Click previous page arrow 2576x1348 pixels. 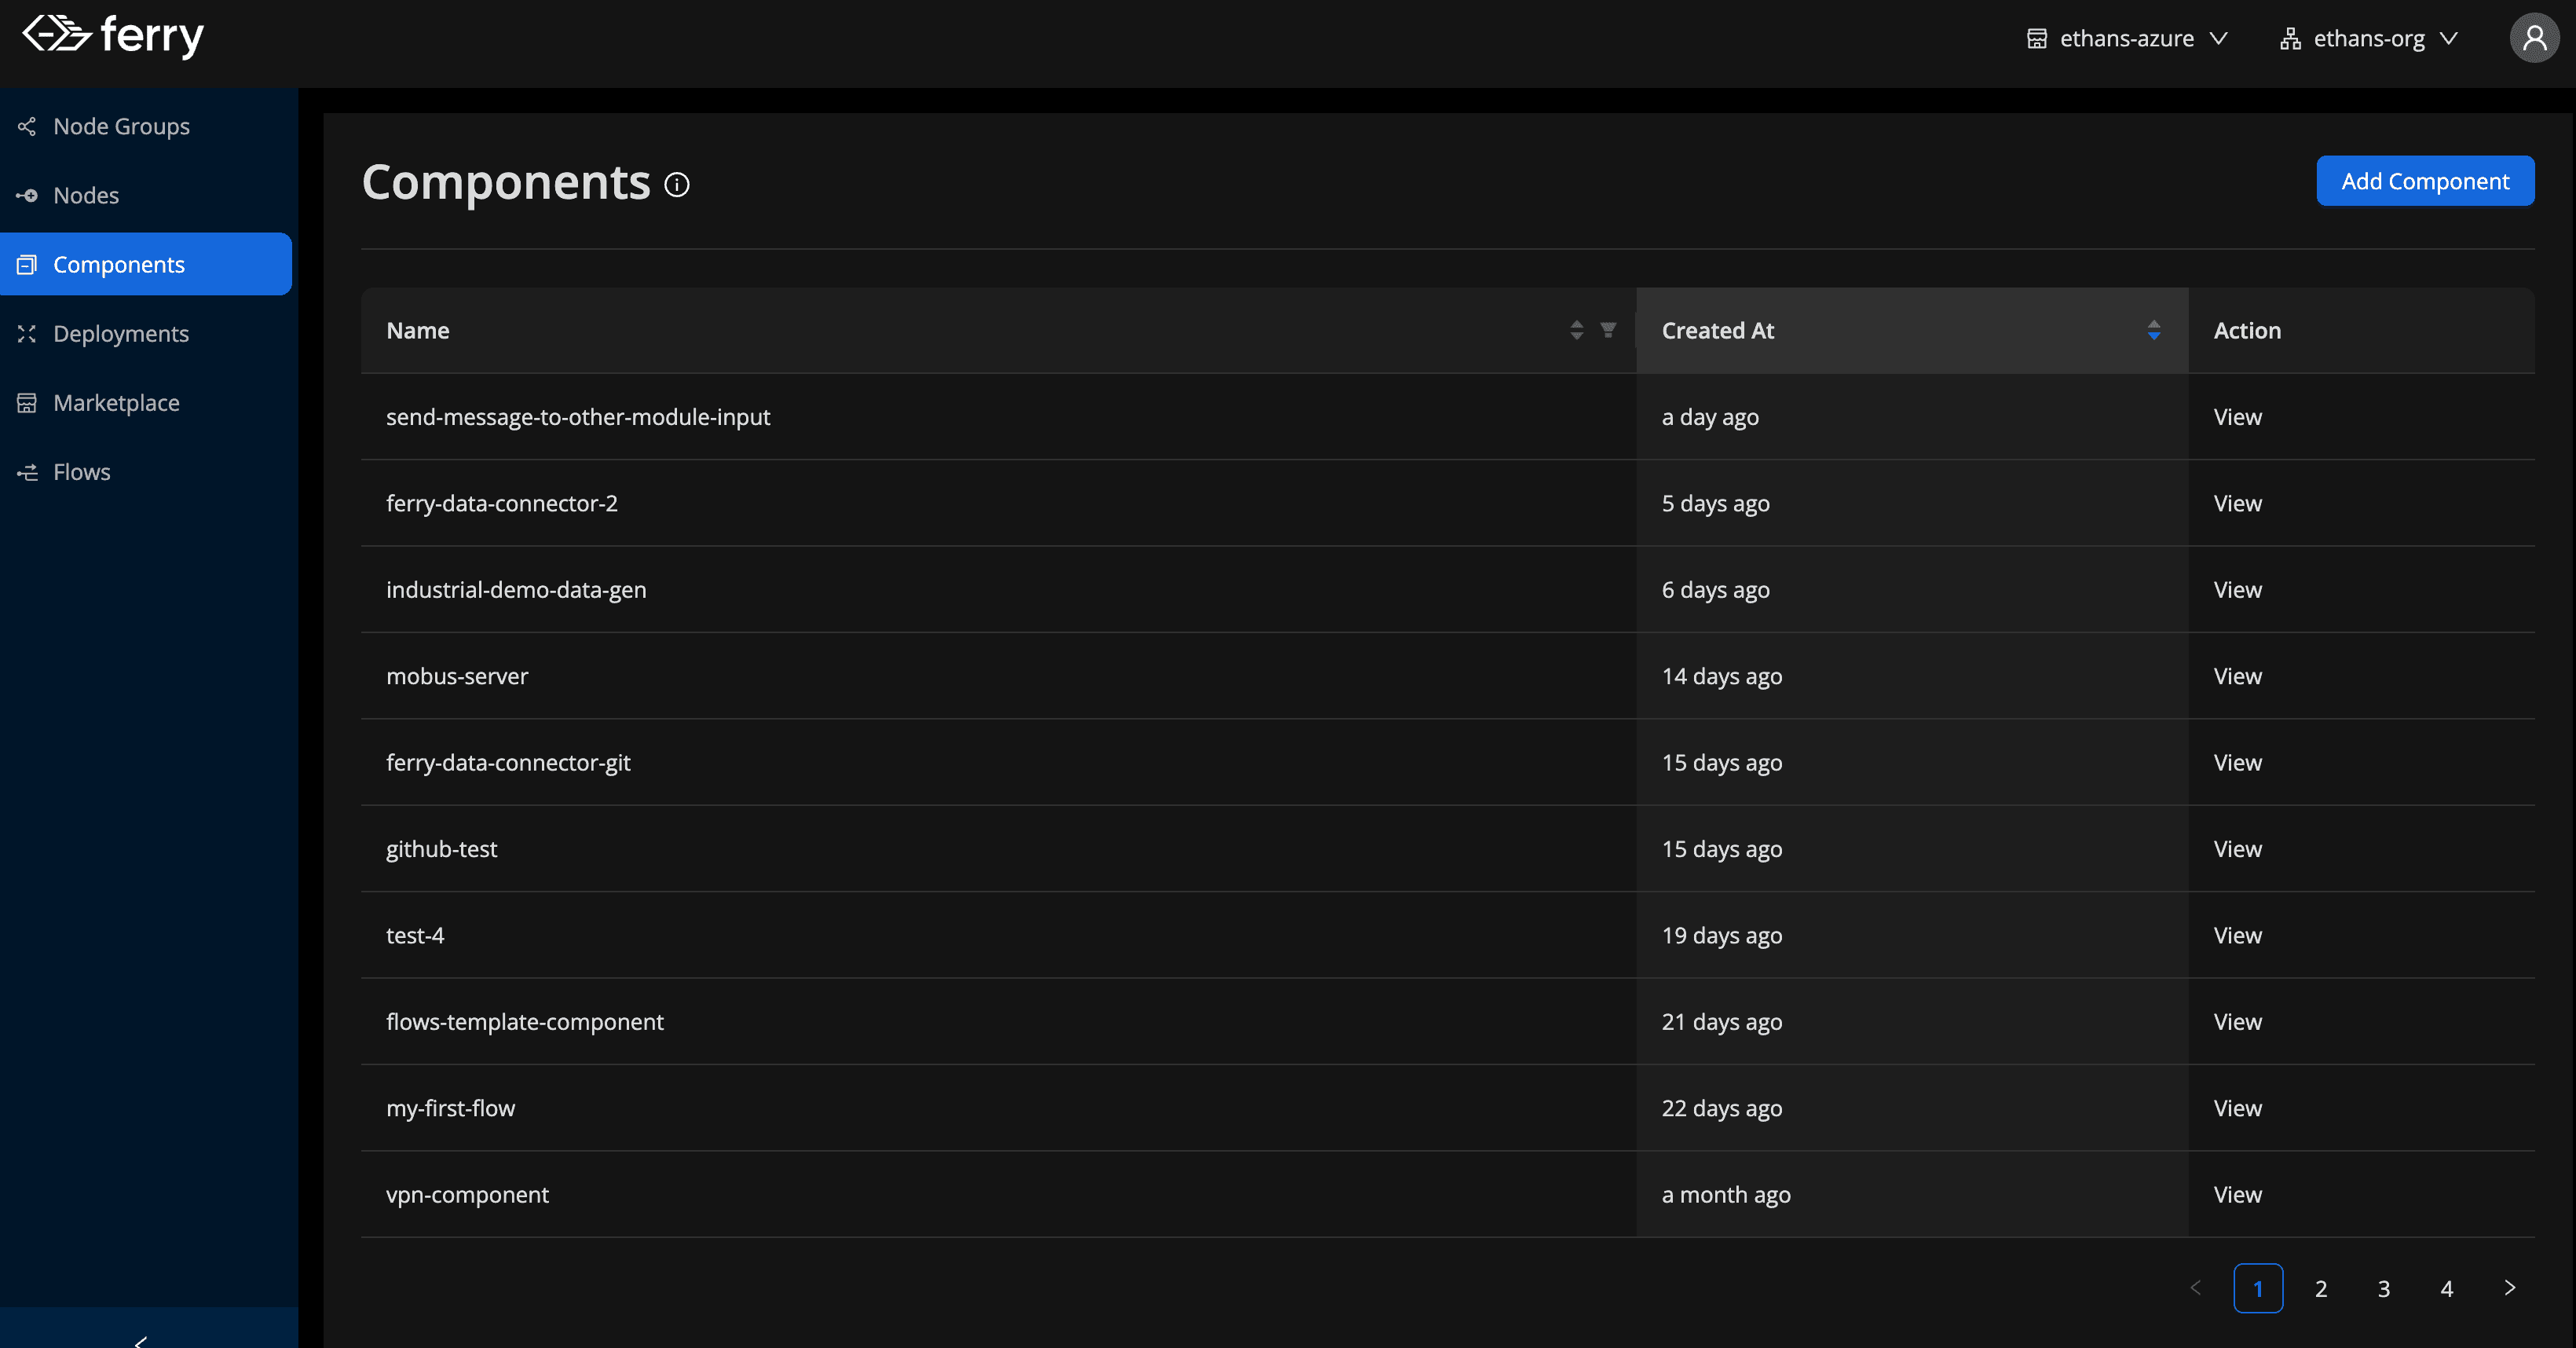[2195, 1288]
